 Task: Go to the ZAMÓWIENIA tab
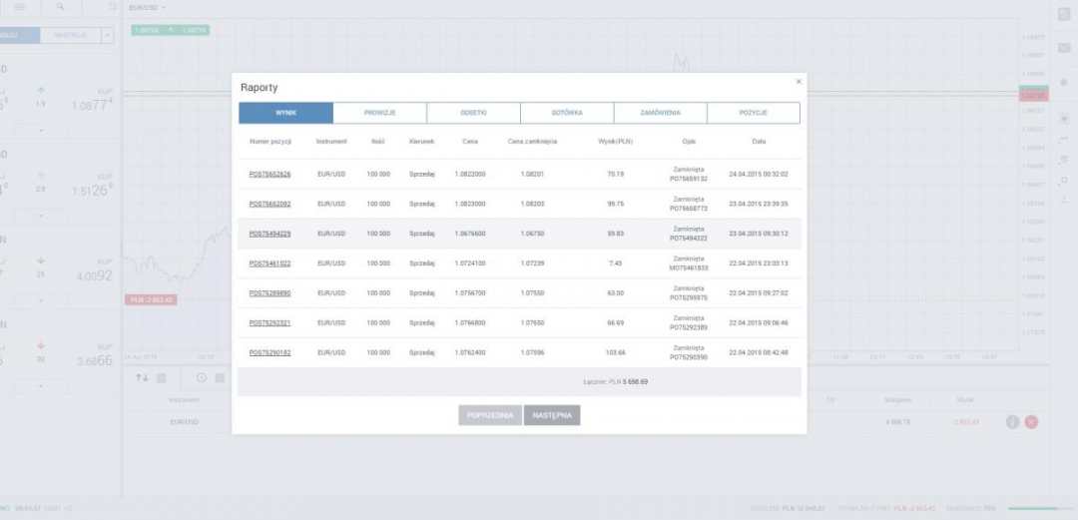pyautogui.click(x=660, y=113)
